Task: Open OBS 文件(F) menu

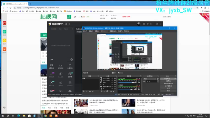Action: click(85, 31)
